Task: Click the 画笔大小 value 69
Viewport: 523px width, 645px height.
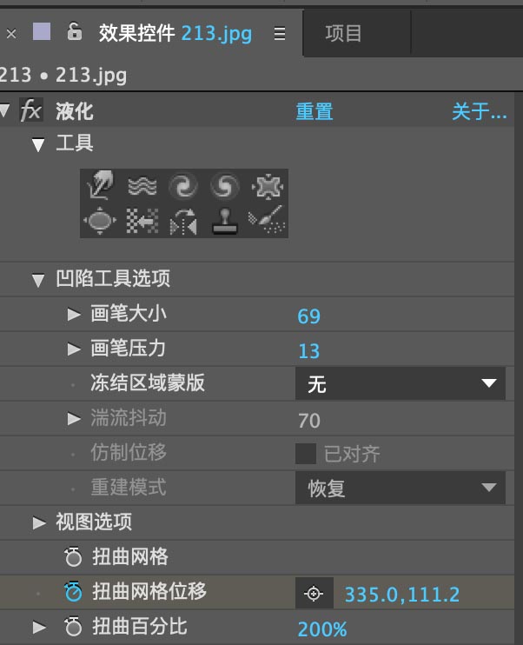Action: pos(308,316)
